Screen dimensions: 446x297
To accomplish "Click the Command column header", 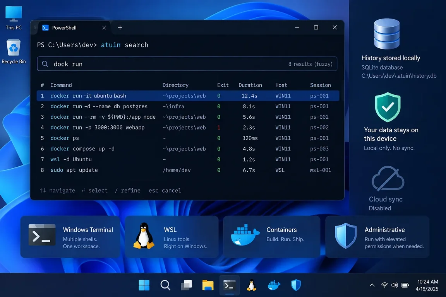I will coord(61,85).
